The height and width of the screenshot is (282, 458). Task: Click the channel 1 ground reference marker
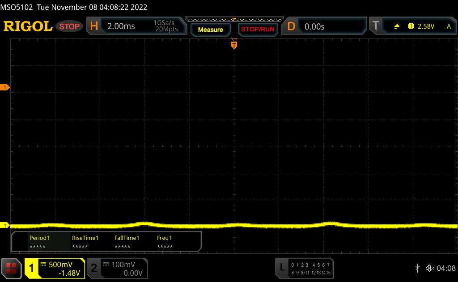click(x=5, y=225)
